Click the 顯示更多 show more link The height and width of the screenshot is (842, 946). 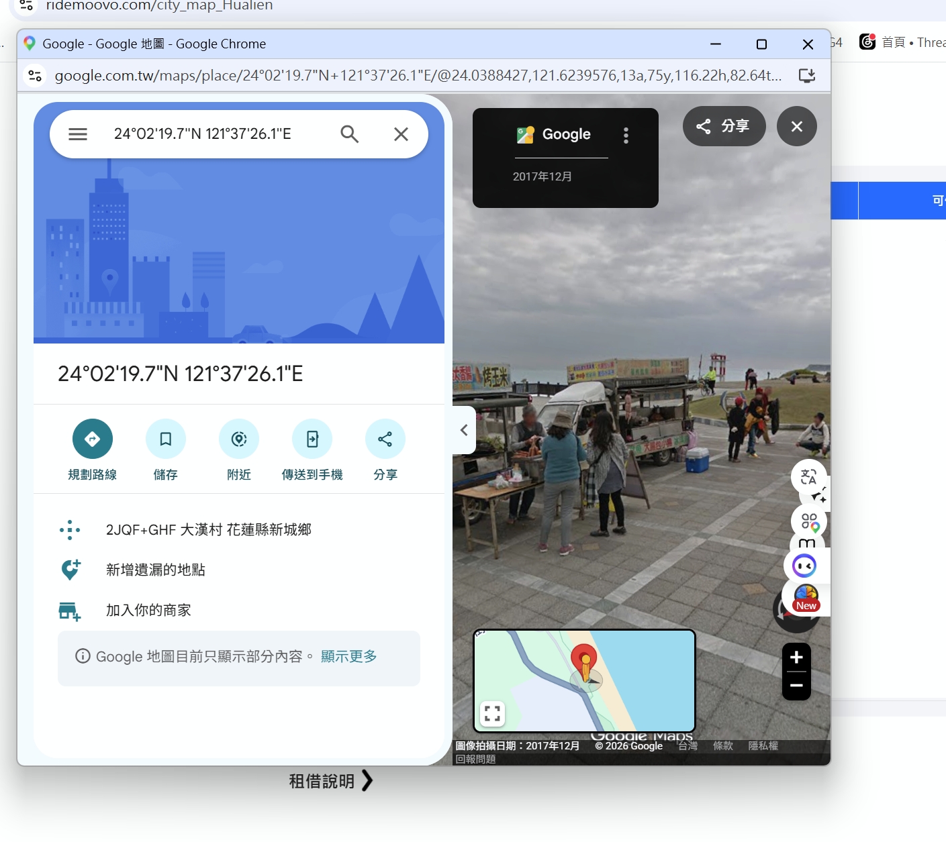tap(349, 656)
